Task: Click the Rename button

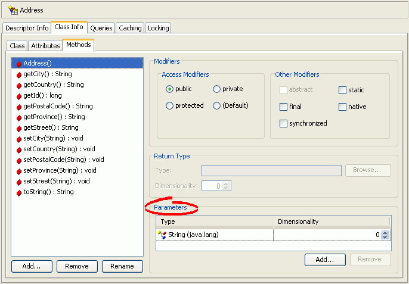Action: click(122, 266)
